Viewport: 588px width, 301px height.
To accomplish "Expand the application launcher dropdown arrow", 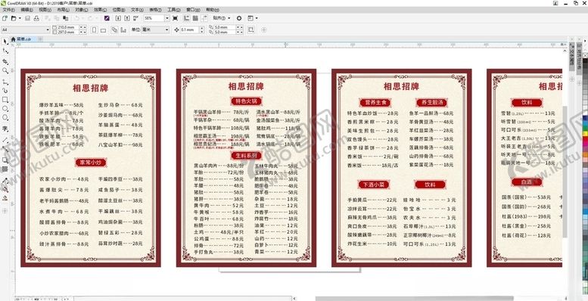I will [257, 18].
